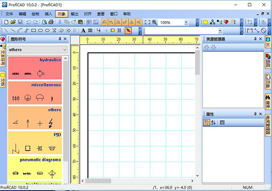The height and width of the screenshot is (191, 272).
Task: Open the IC side tab
Action: click(x=268, y=42)
